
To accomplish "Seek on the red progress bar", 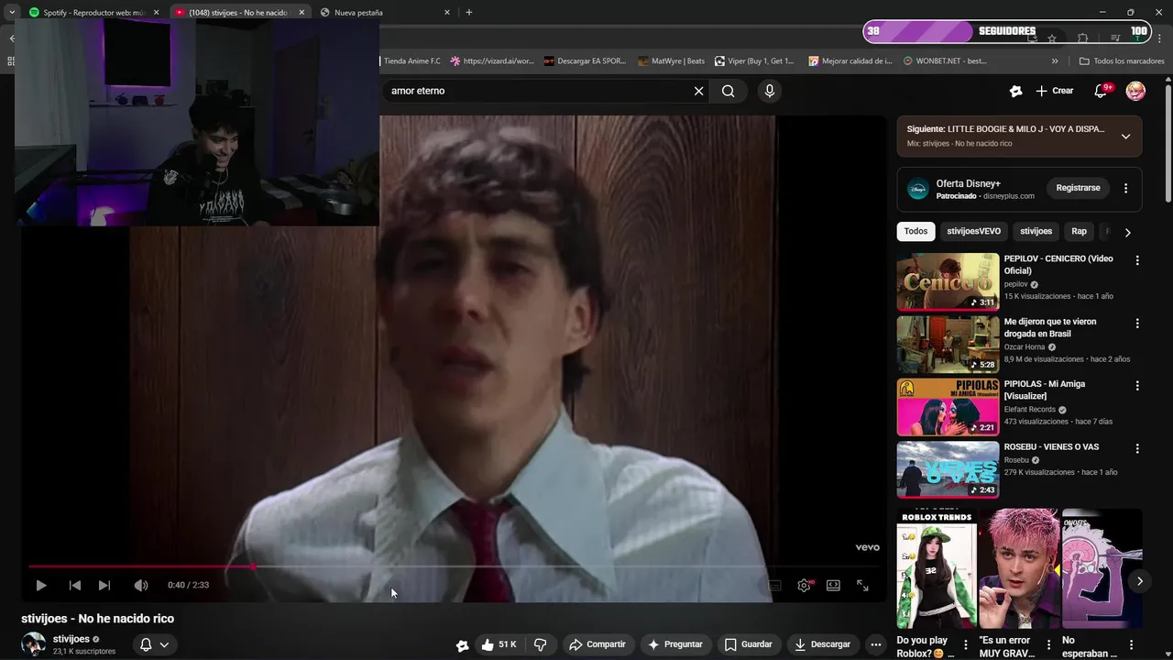I will click(454, 566).
